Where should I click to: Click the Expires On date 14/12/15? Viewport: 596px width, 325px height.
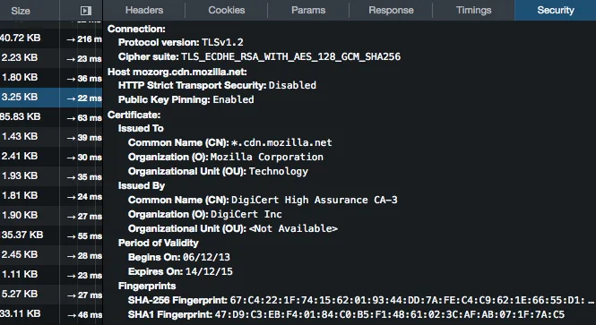point(209,272)
